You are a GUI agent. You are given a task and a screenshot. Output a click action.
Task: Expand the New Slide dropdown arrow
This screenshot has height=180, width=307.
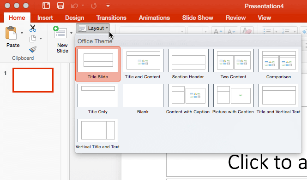(71, 33)
